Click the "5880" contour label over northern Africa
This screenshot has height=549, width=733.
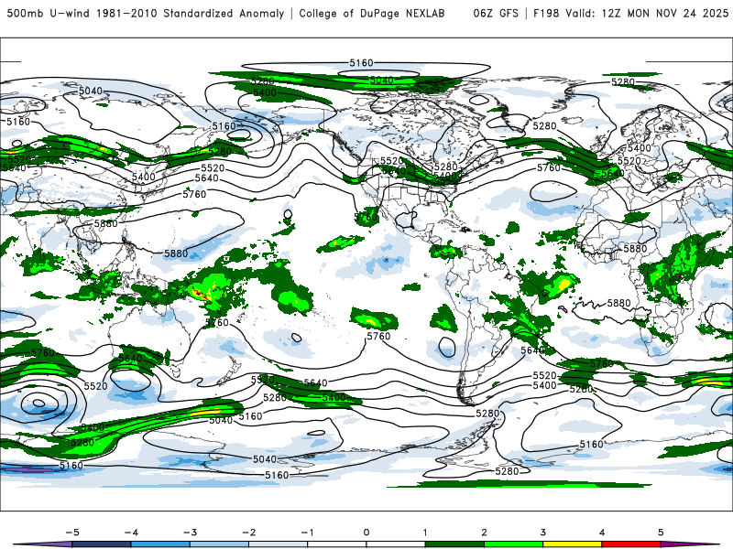[635, 248]
